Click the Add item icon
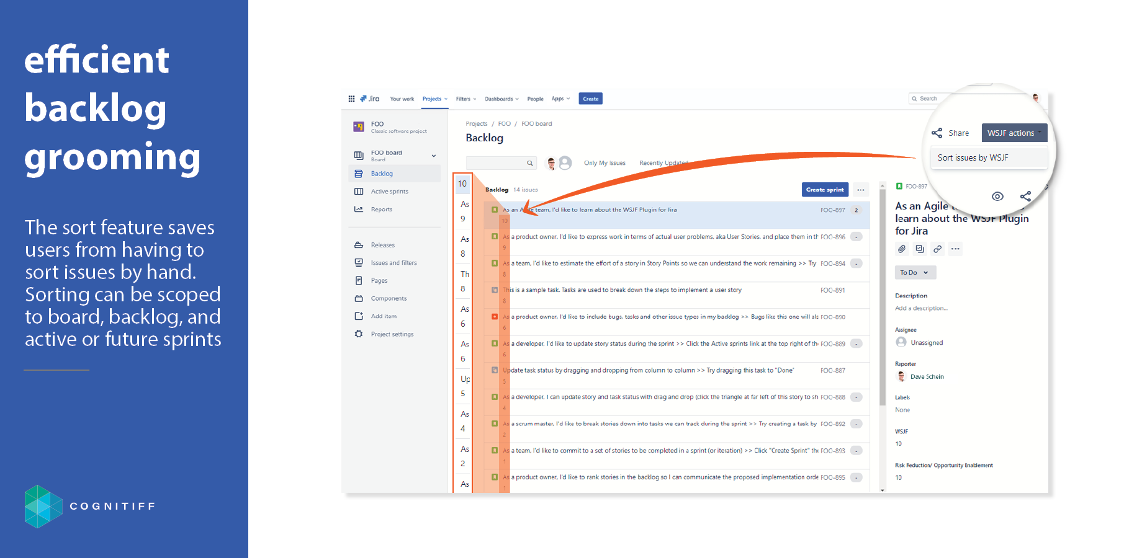The height and width of the screenshot is (558, 1142). pos(359,316)
